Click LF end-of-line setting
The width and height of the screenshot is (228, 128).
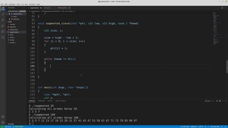[x=205, y=127]
